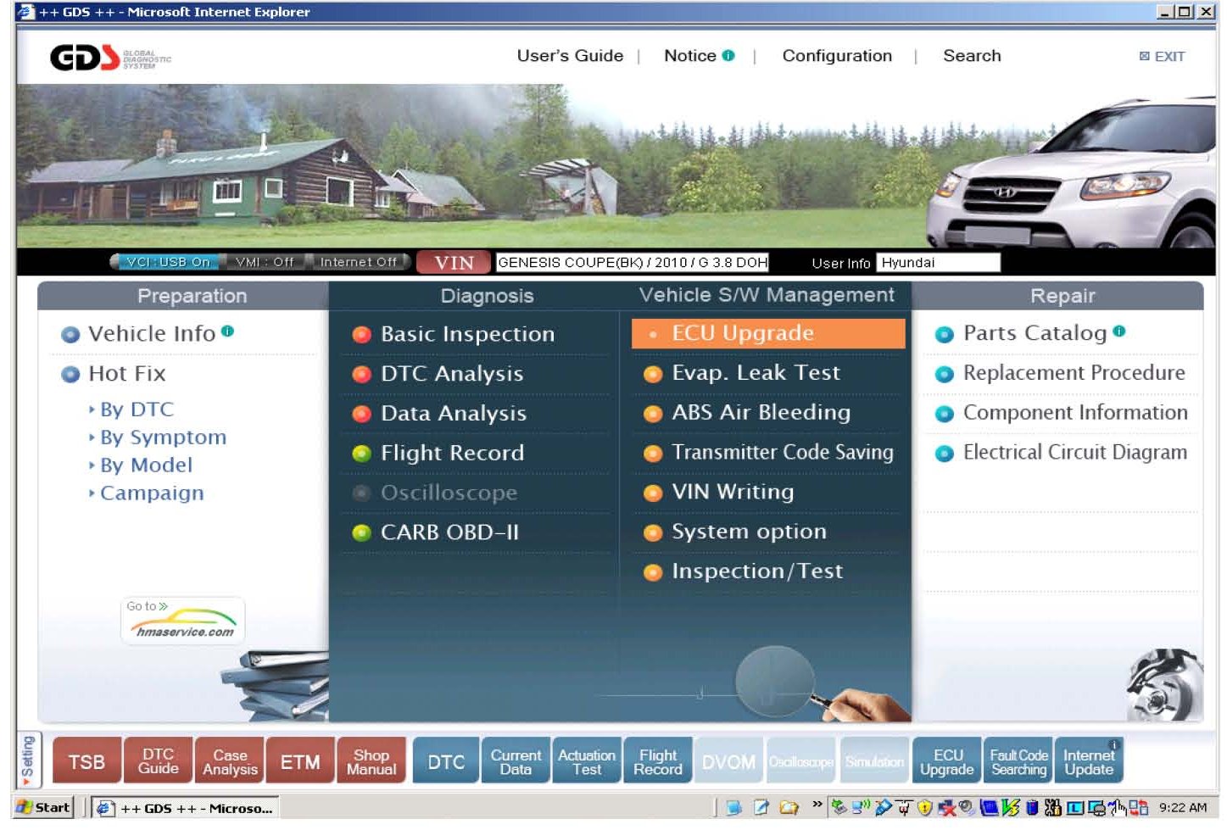Image resolution: width=1227 pixels, height=830 pixels.
Task: Open Shop Manual from bottom toolbar
Action: (371, 761)
